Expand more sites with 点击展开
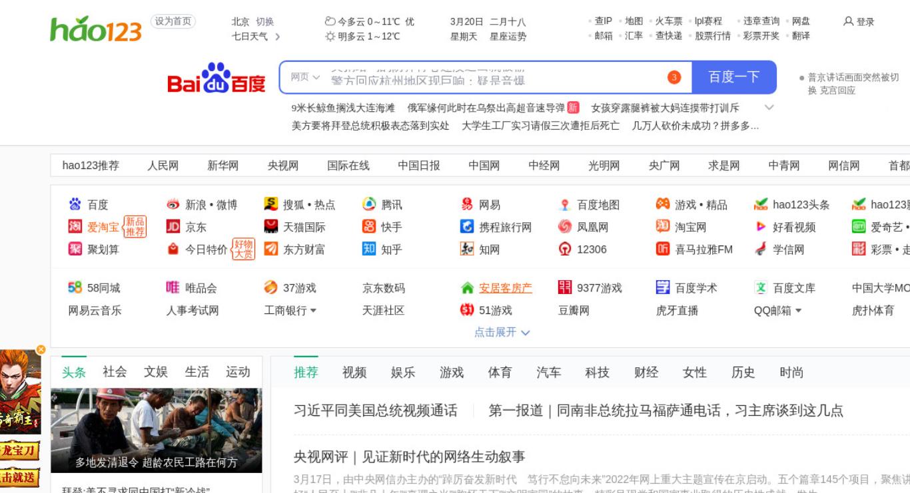The image size is (910, 493). tap(502, 332)
